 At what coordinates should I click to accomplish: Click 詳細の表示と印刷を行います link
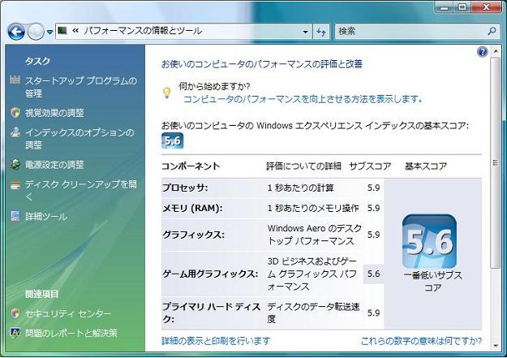(x=216, y=341)
